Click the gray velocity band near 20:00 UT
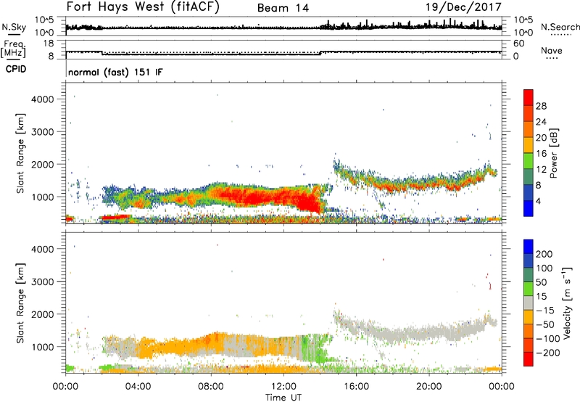This screenshot has width=580, height=402. point(429,333)
